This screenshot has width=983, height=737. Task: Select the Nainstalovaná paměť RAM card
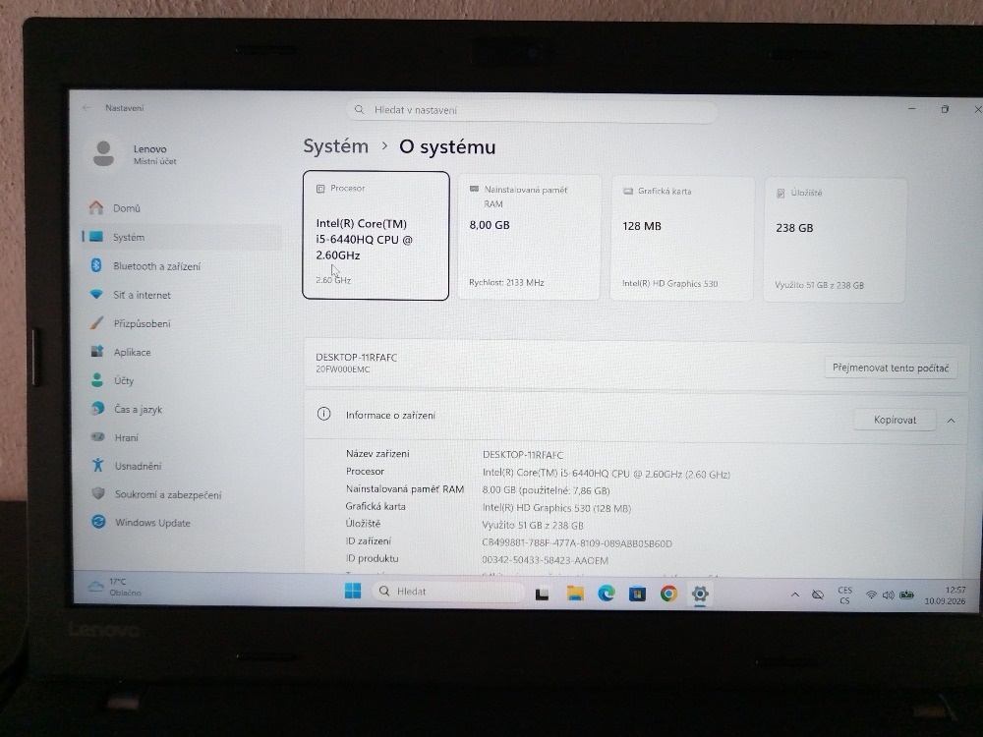[x=529, y=237]
